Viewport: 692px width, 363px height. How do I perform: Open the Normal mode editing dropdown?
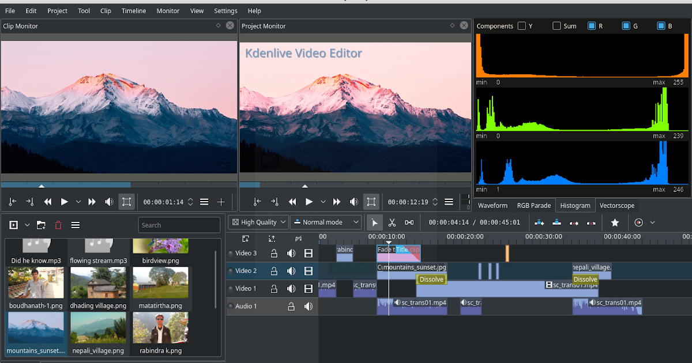326,222
